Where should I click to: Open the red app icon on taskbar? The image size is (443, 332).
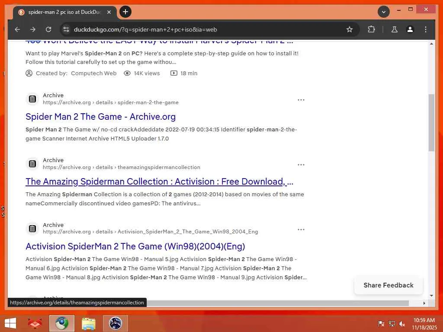click(35, 323)
